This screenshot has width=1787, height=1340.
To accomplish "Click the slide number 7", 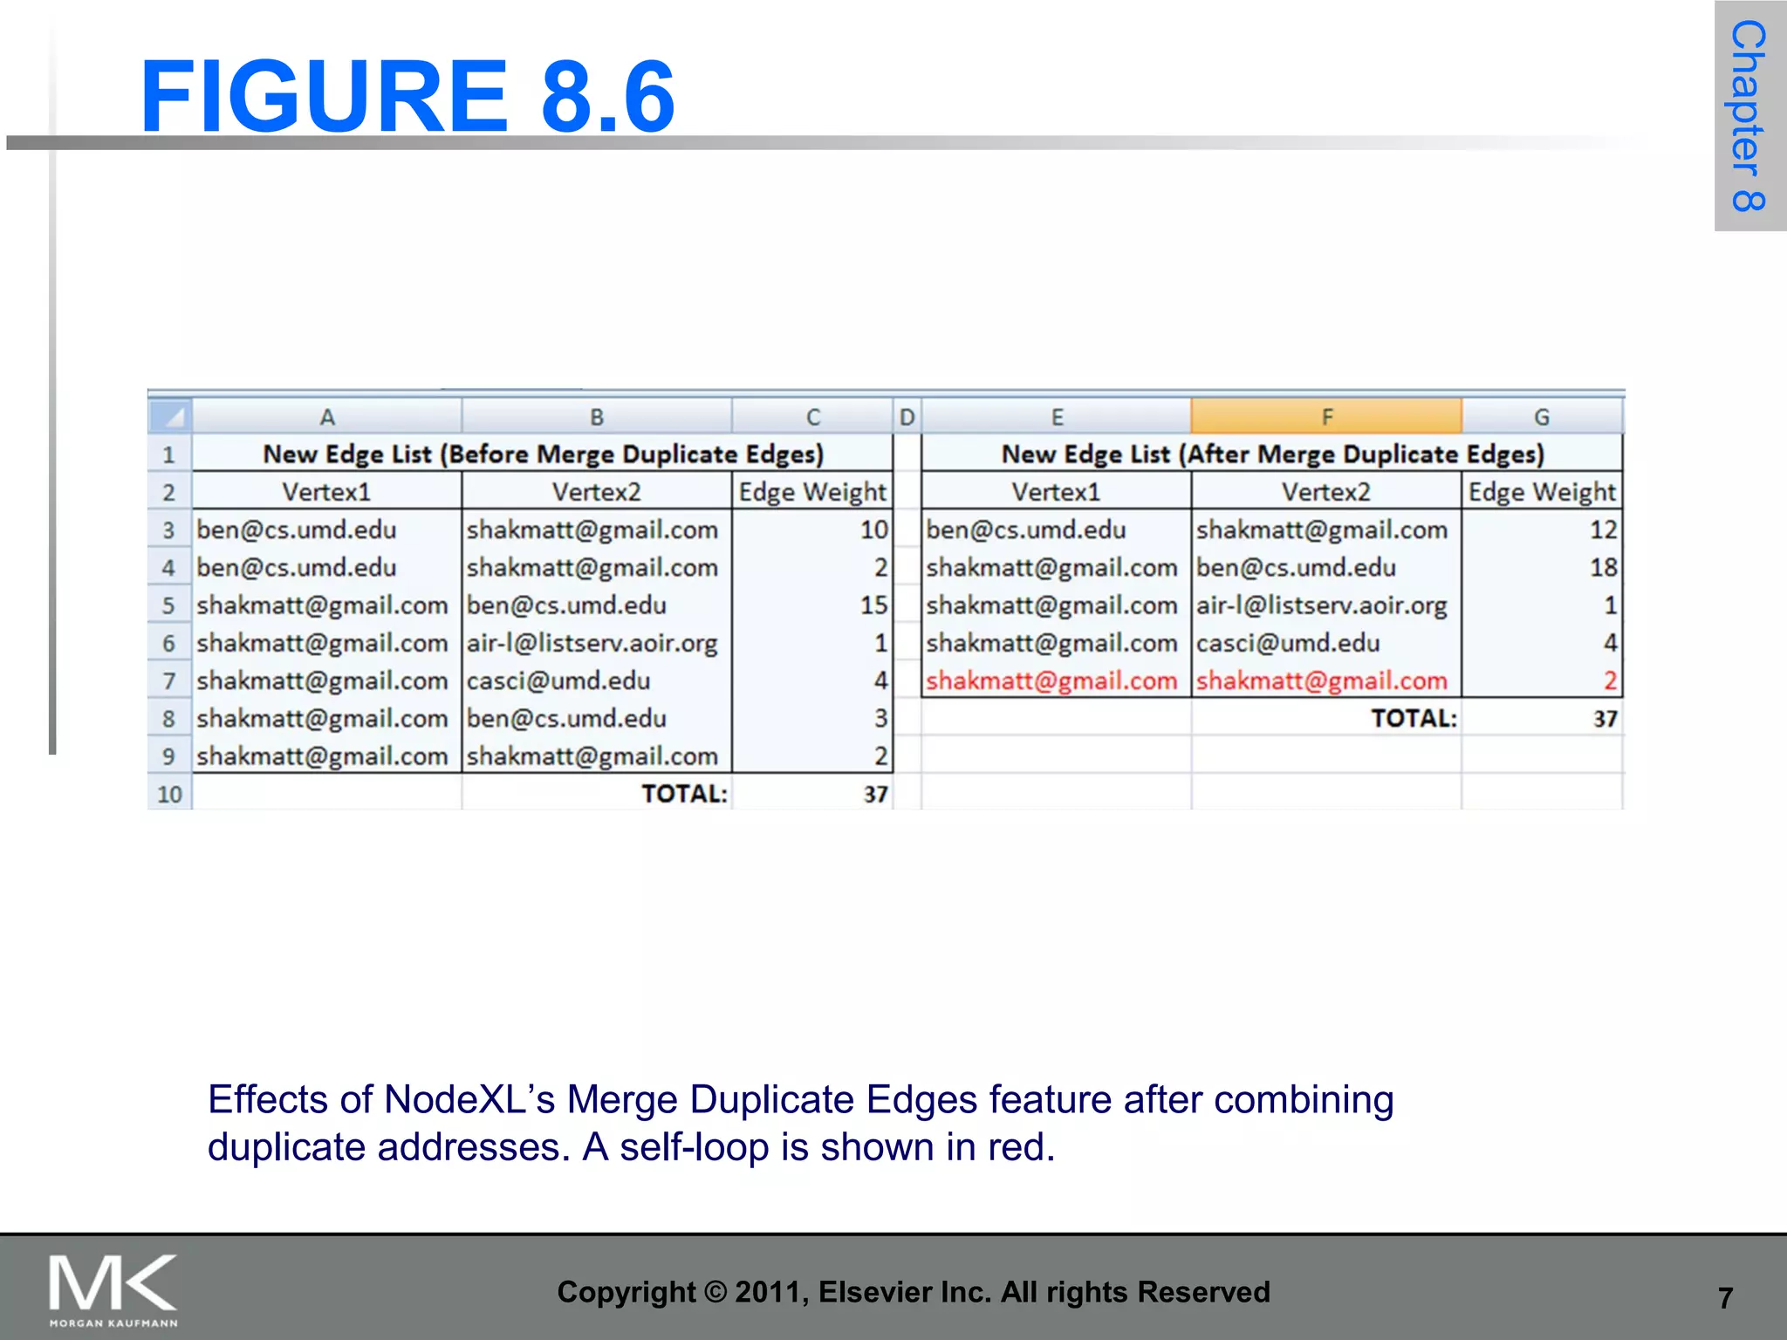I will tap(1726, 1298).
